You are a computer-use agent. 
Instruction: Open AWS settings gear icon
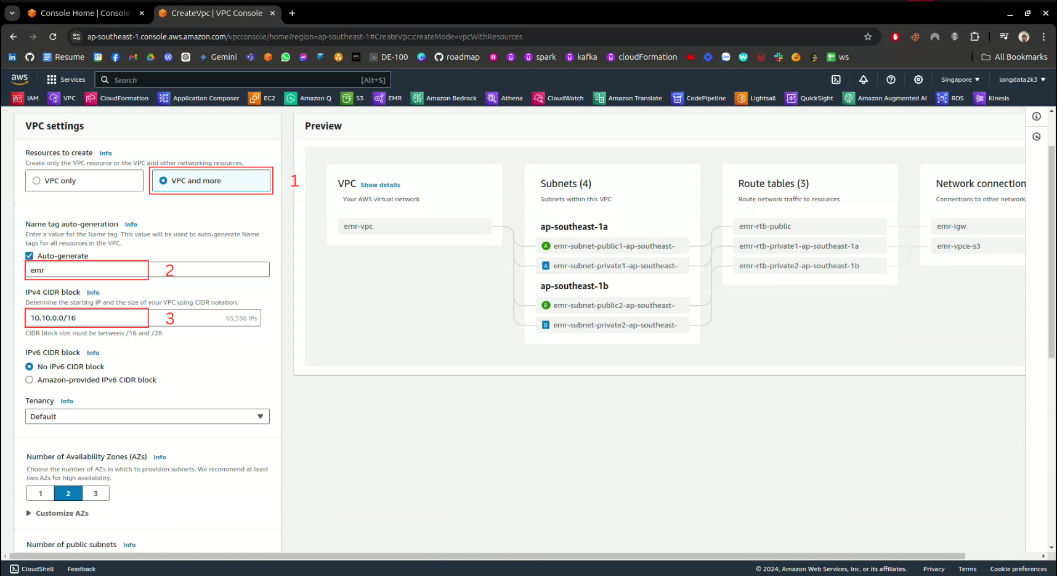[x=918, y=79]
